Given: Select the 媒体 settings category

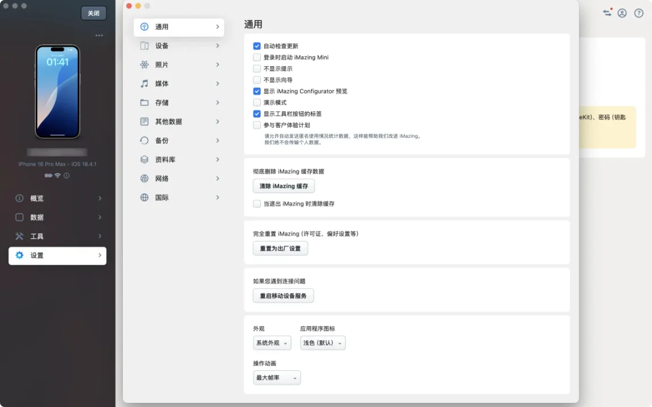Looking at the screenshot, I should pyautogui.click(x=179, y=84).
